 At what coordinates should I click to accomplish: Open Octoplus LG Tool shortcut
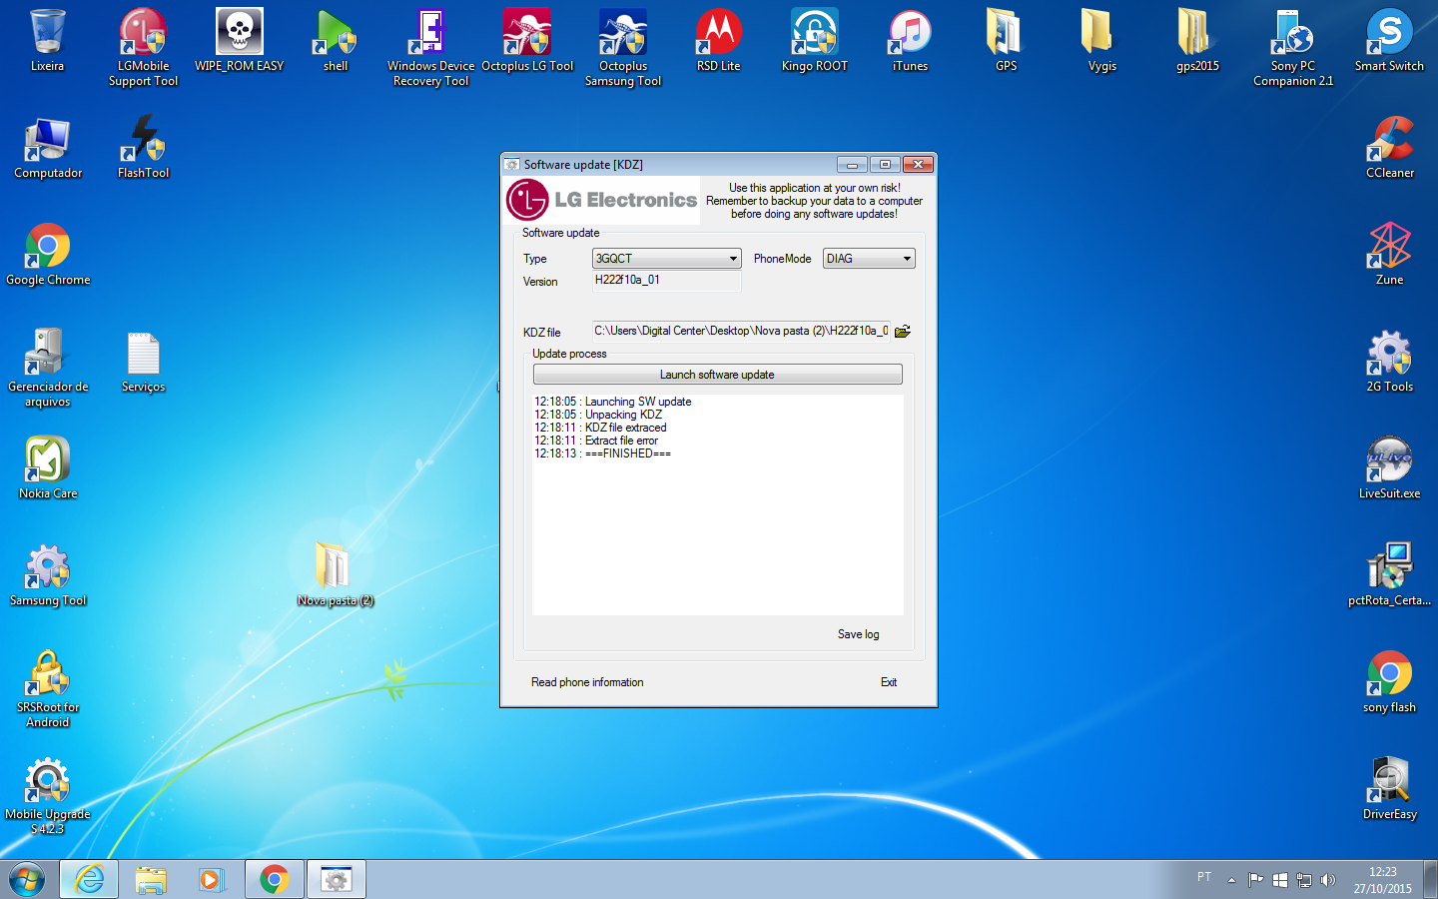527,40
